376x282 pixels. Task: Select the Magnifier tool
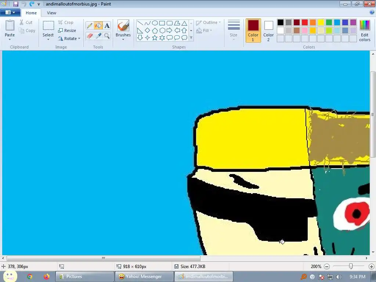(x=107, y=36)
